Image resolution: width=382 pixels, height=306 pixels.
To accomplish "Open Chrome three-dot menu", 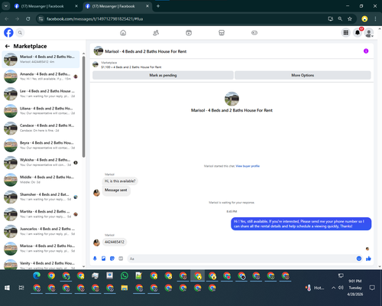I will [x=375, y=19].
